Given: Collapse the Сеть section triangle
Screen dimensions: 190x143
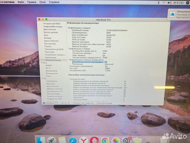Looking at the screenshot, I should click(42, 63).
